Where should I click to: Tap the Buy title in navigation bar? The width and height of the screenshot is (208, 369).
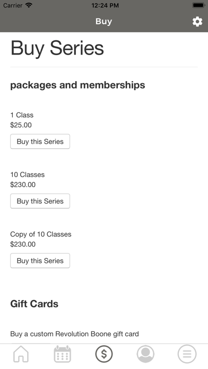(x=103, y=22)
